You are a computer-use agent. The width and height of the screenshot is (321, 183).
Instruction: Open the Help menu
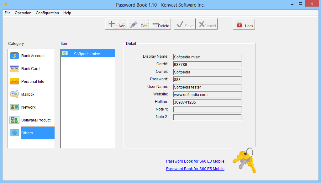(67, 13)
